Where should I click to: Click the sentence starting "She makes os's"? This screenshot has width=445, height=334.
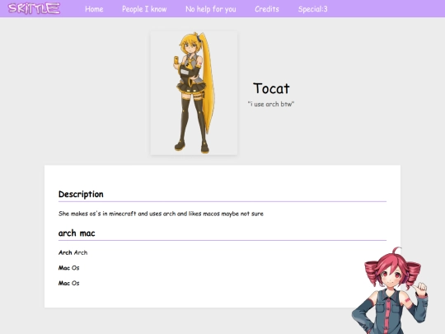[x=161, y=214]
